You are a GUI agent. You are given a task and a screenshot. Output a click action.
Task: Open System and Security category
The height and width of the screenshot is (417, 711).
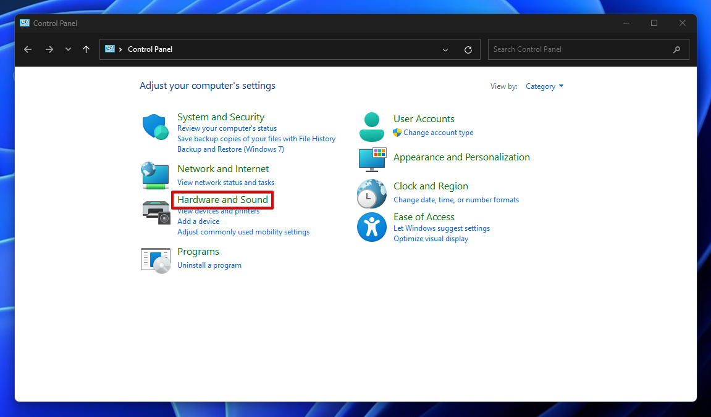pyautogui.click(x=221, y=117)
